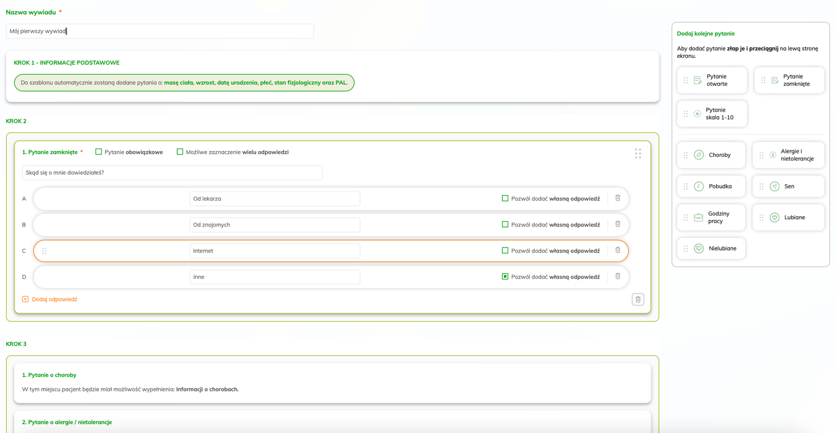Click the Nielubiane icon
This screenshot has width=837, height=433.
[x=699, y=248]
